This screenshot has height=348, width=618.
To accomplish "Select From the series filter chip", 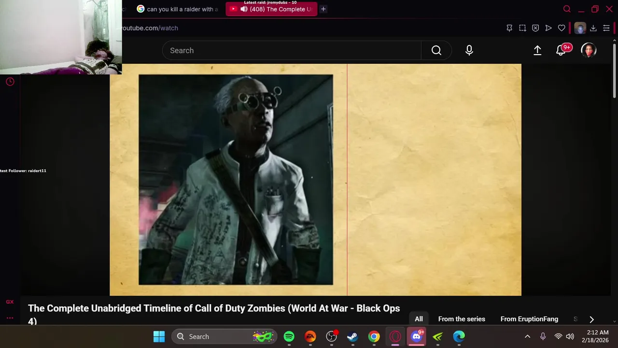I will pos(462,319).
